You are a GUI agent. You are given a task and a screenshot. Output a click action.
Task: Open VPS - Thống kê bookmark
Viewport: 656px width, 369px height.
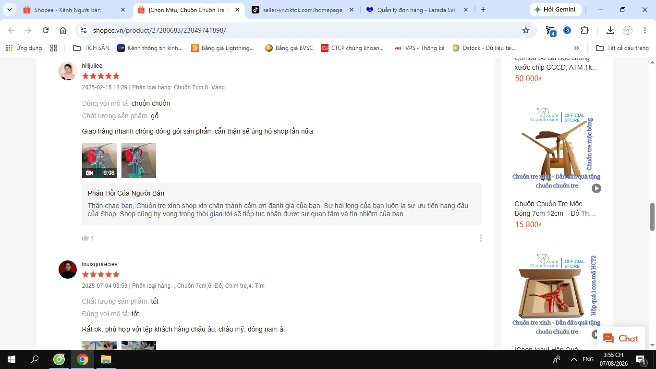point(419,48)
